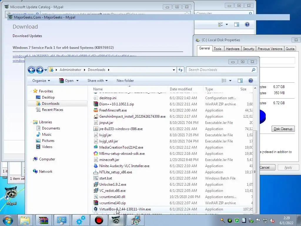Click the Windows Explorer taskbar icon
The height and width of the screenshot is (226, 301).
click(25, 220)
